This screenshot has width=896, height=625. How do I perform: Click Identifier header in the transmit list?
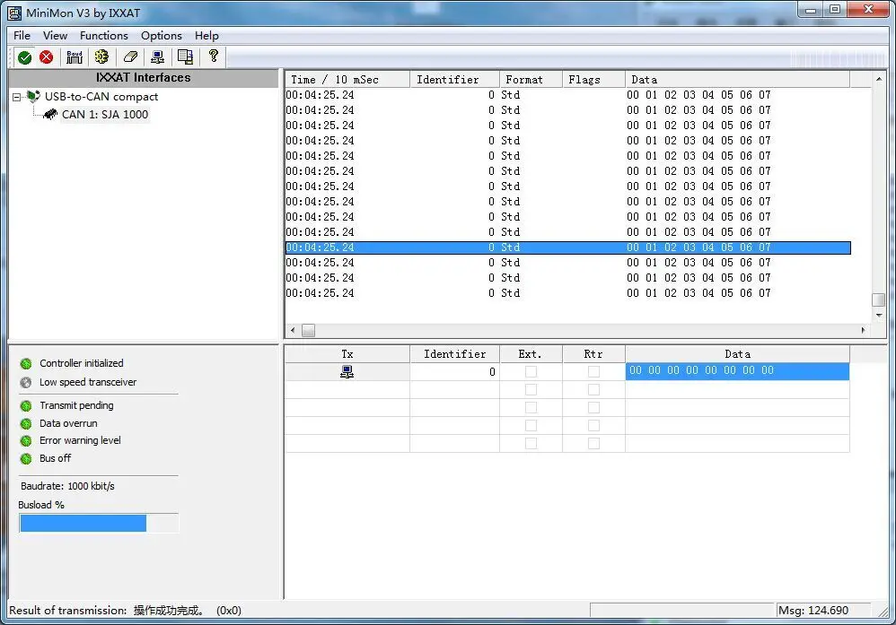pos(455,354)
